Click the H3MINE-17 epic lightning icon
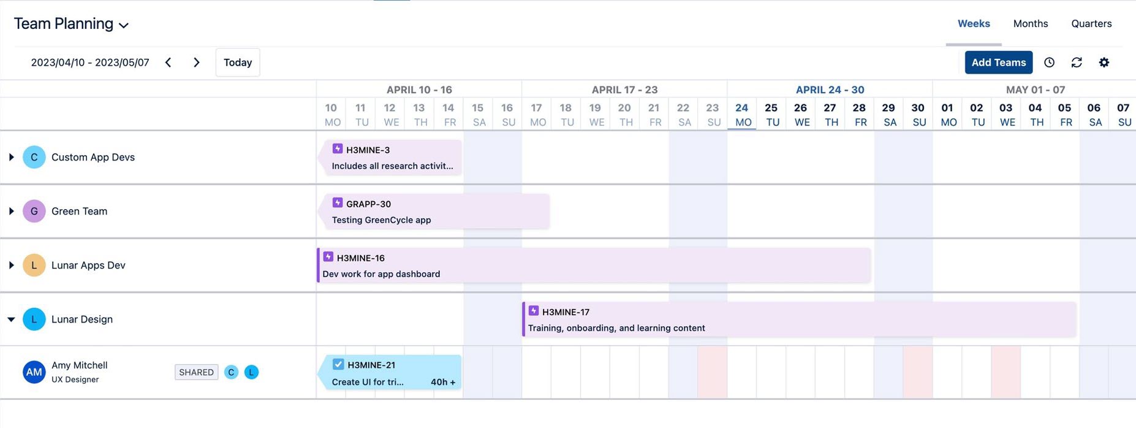Screen dimensions: 1136x428 tap(534, 311)
